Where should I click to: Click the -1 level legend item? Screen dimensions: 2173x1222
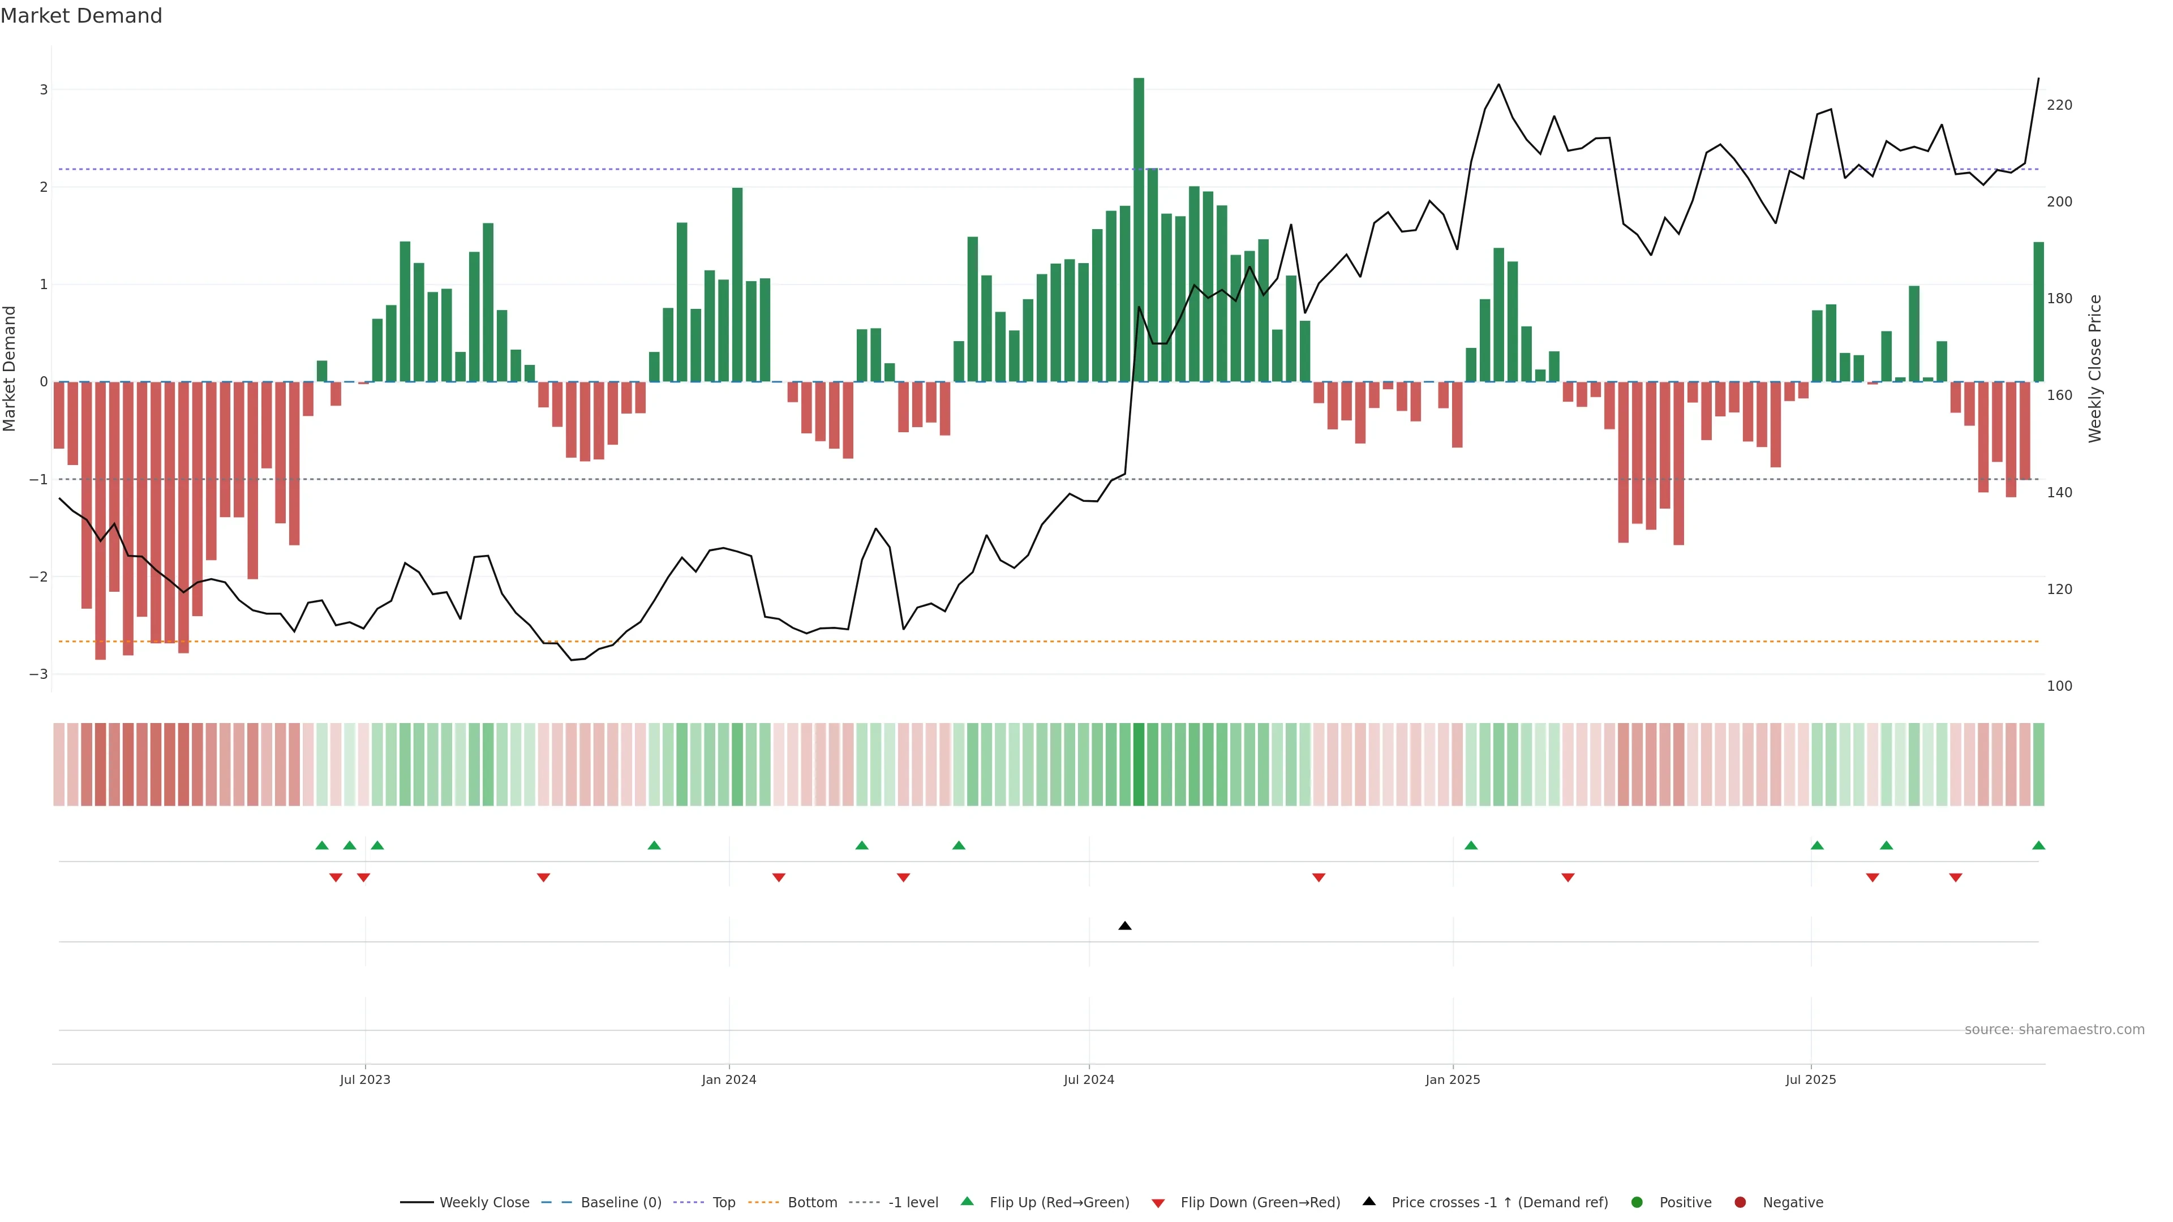(913, 1203)
